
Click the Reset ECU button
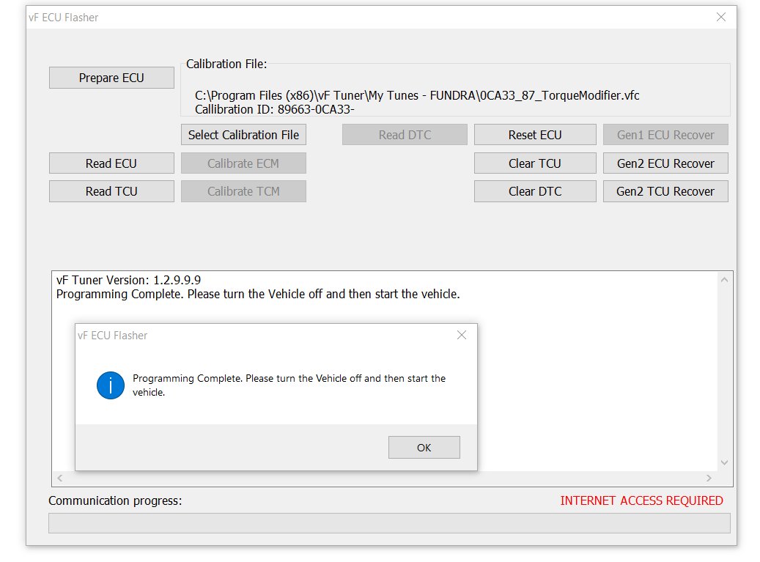point(535,135)
